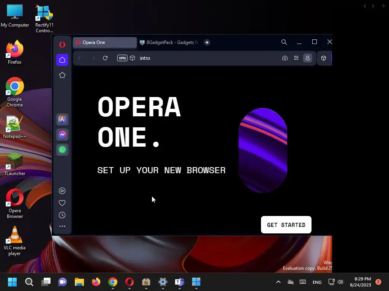Open File Explorer from taskbar

[x=79, y=282]
